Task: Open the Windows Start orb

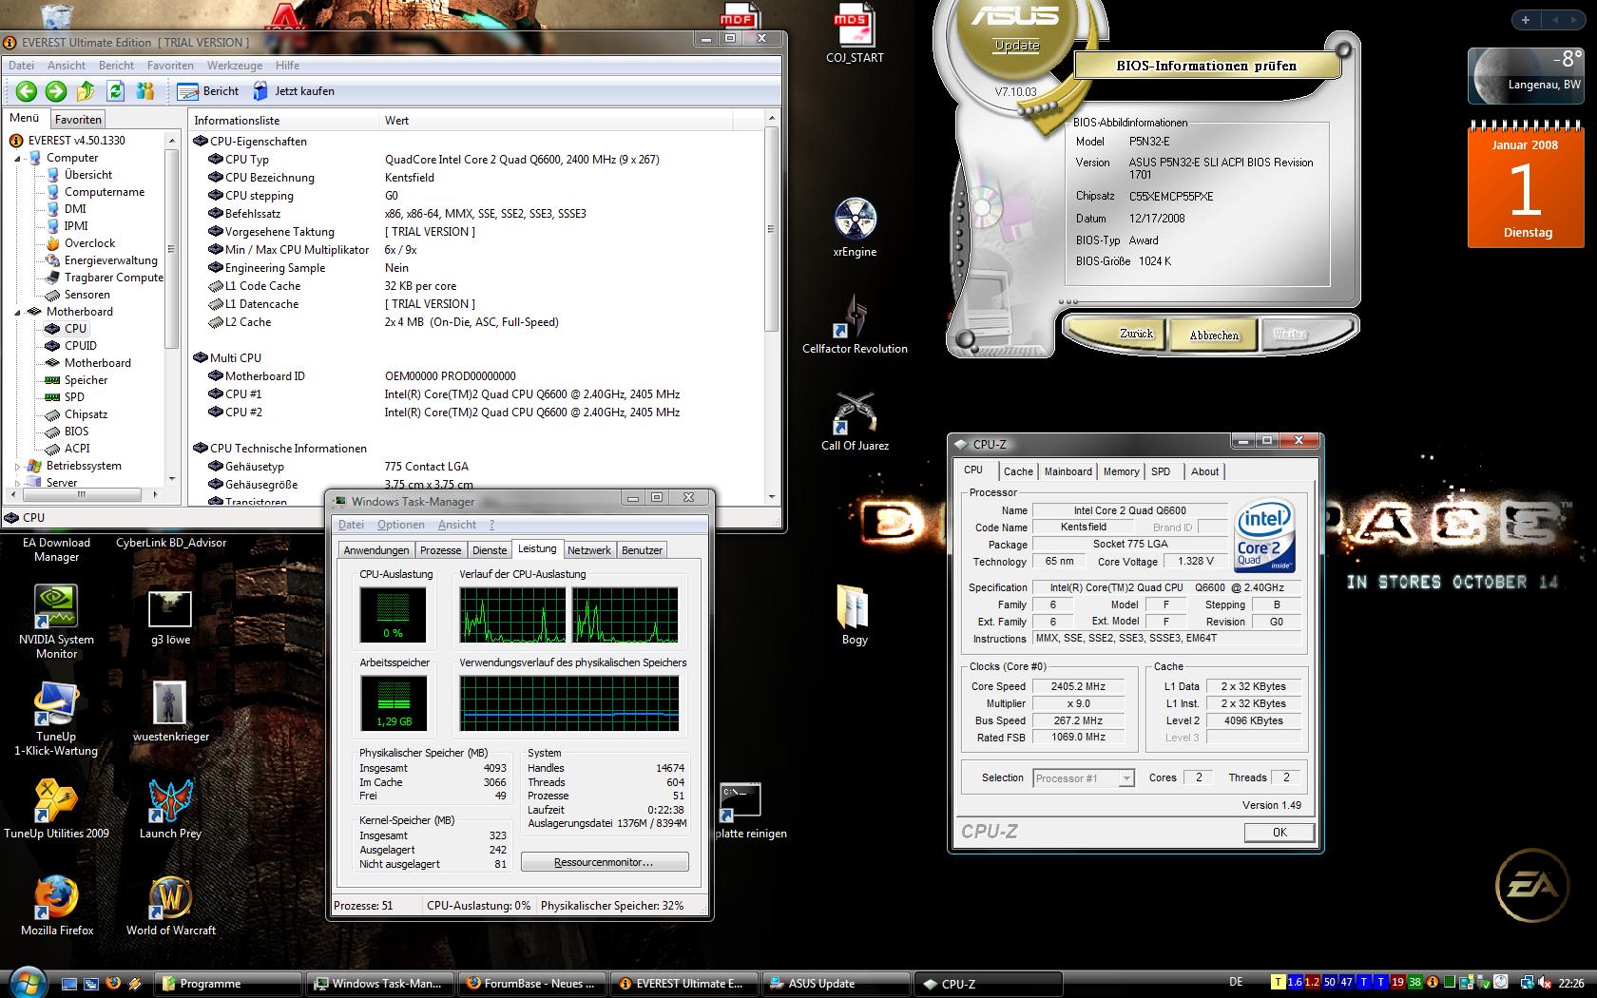Action: (26, 982)
